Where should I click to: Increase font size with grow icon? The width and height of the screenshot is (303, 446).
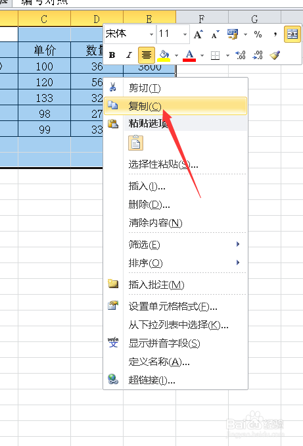198,34
